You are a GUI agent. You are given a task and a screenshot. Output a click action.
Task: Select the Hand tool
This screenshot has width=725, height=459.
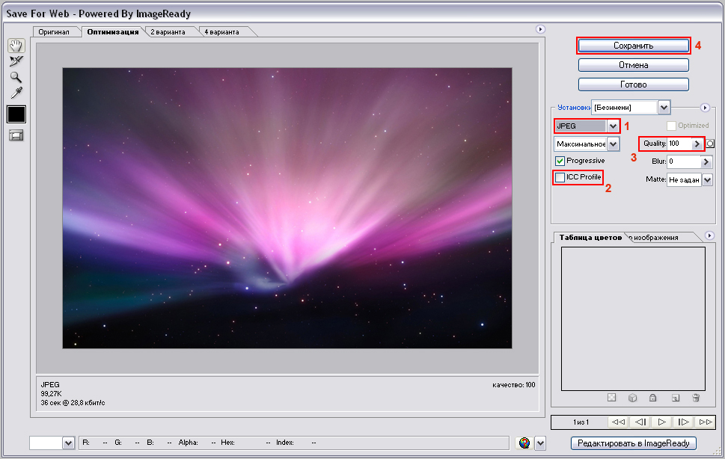[16, 46]
